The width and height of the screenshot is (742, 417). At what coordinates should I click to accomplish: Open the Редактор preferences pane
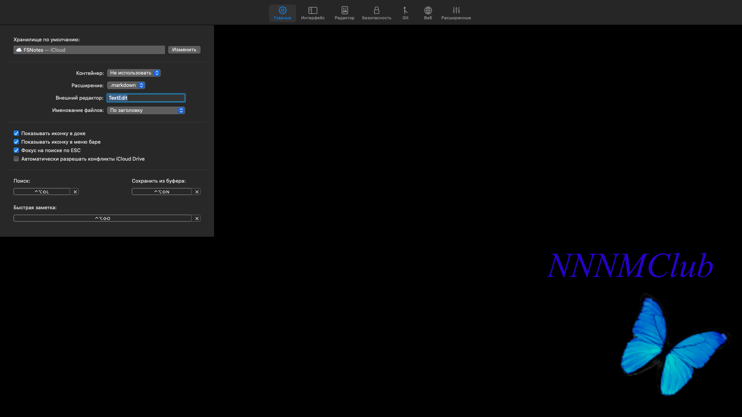pyautogui.click(x=344, y=13)
